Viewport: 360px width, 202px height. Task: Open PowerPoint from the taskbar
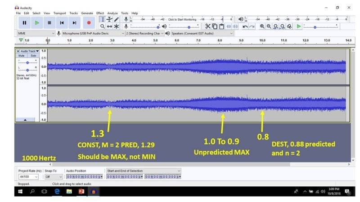[81, 191]
